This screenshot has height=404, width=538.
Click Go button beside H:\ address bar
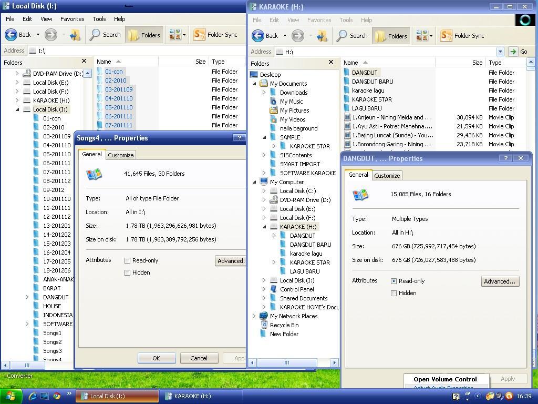[519, 52]
